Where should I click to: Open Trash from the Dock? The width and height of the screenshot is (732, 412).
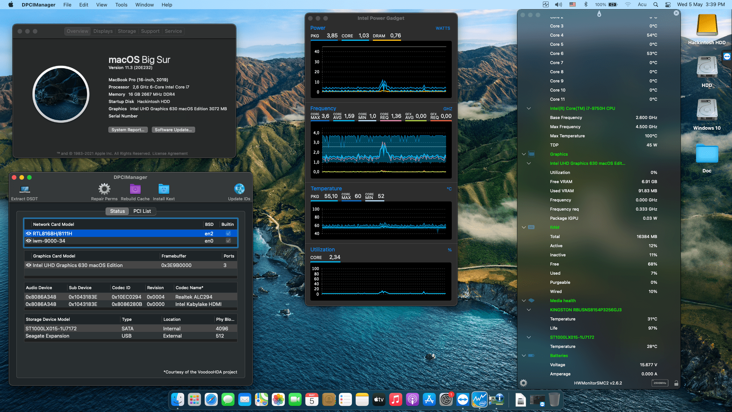pos(554,400)
